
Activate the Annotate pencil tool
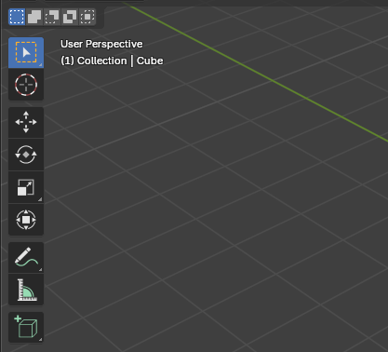tap(26, 258)
